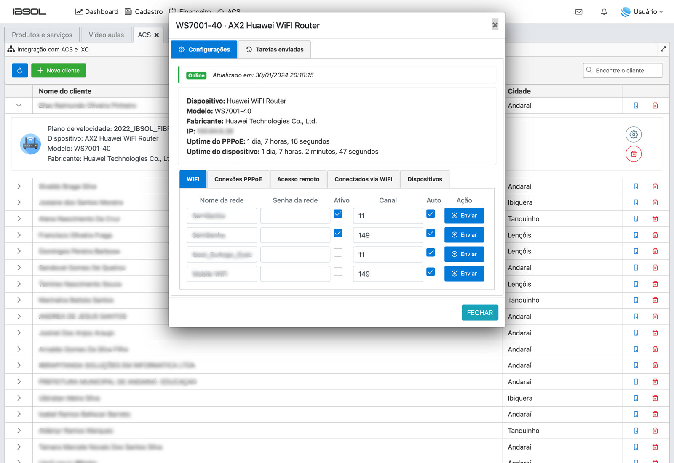Close the ACS tab with its x icon

pyautogui.click(x=157, y=35)
